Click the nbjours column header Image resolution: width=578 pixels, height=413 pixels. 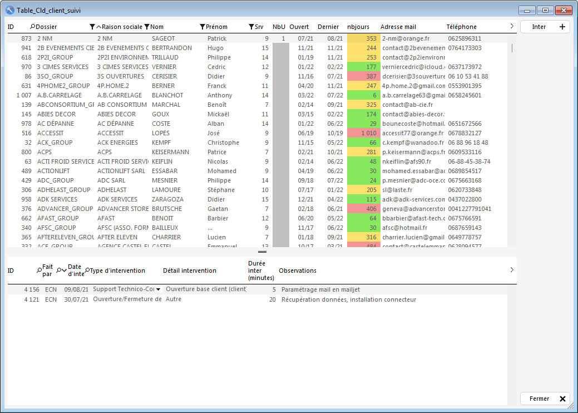point(357,27)
